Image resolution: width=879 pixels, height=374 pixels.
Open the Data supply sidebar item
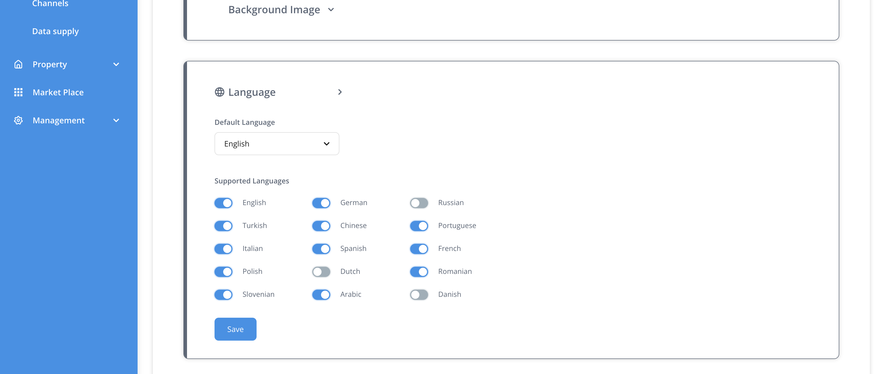point(55,31)
